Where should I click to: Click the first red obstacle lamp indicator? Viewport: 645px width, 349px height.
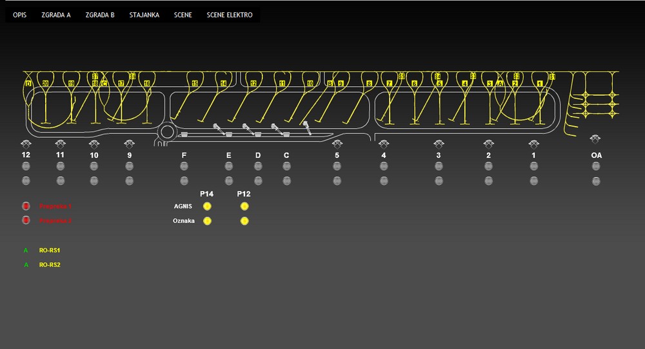(x=26, y=206)
